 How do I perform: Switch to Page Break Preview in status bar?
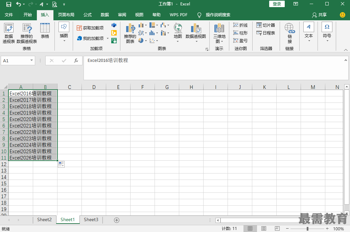point(277,229)
